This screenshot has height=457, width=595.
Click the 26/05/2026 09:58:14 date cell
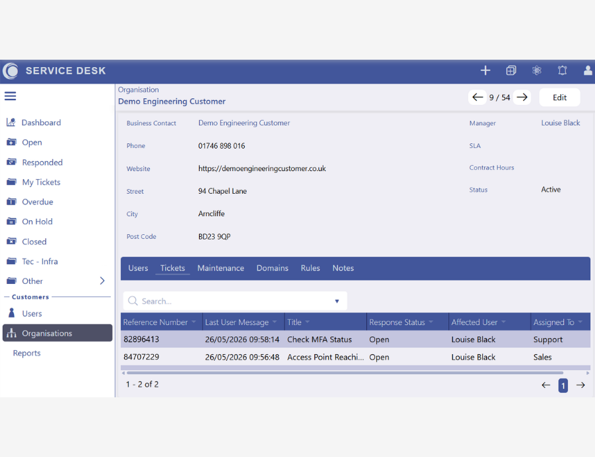tap(242, 340)
